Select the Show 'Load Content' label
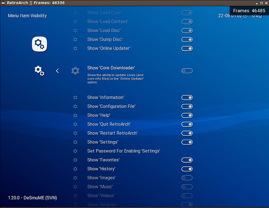 pyautogui.click(x=108, y=22)
